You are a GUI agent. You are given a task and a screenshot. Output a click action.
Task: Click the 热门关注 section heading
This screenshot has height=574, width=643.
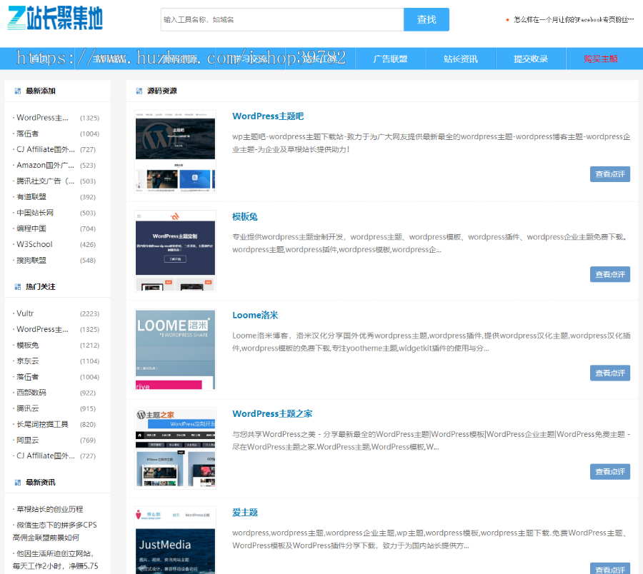pos(41,287)
